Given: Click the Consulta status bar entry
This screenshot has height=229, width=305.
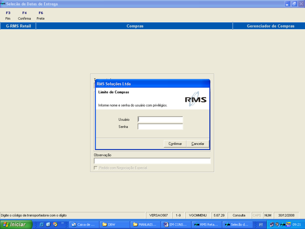Looking at the screenshot, I should (x=239, y=215).
